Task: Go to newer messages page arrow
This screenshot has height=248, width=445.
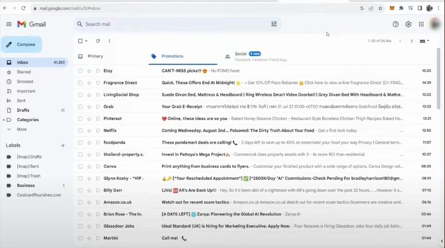Action: point(400,41)
